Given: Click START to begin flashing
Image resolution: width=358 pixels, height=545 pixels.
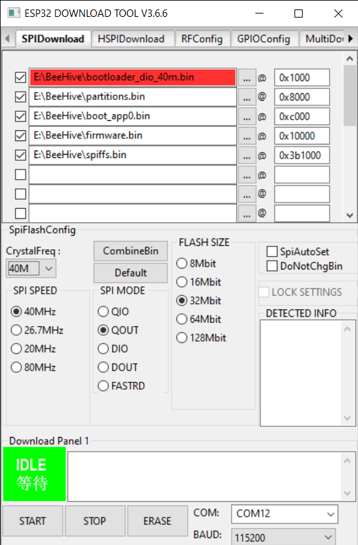Looking at the screenshot, I should pyautogui.click(x=32, y=521).
